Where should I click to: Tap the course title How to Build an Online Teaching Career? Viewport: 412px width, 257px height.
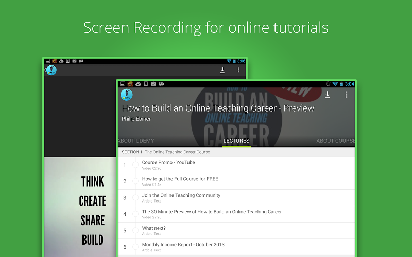218,108
